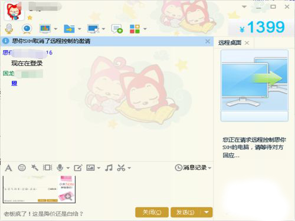This screenshot has height=221, width=295.
Task: Open 消息记录 message history
Action: (191, 167)
